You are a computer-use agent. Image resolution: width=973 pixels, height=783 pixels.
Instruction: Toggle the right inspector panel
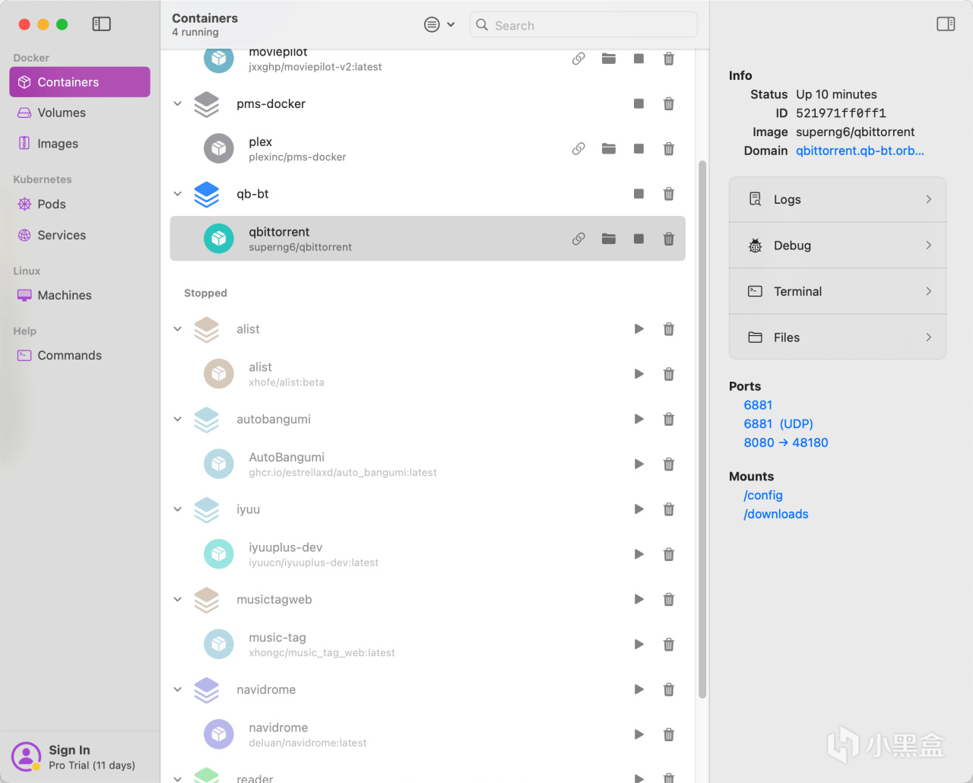(x=946, y=24)
